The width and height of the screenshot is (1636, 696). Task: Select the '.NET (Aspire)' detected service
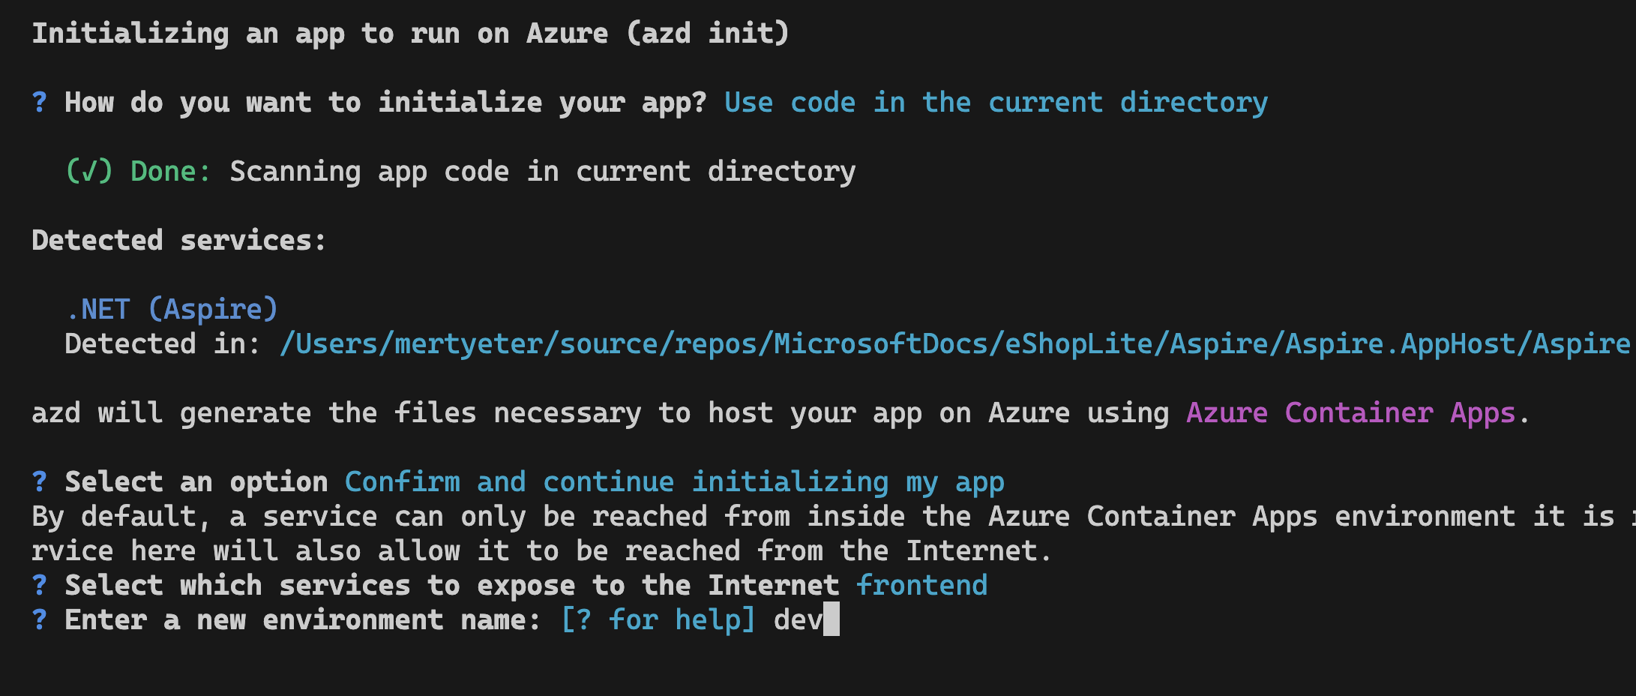172,309
